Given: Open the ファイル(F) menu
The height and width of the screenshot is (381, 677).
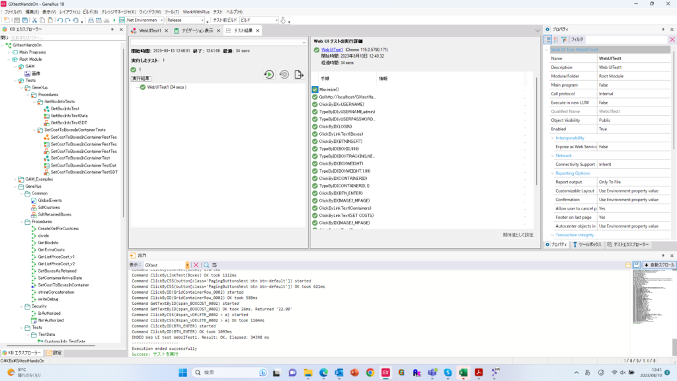Looking at the screenshot, I should [13, 12].
